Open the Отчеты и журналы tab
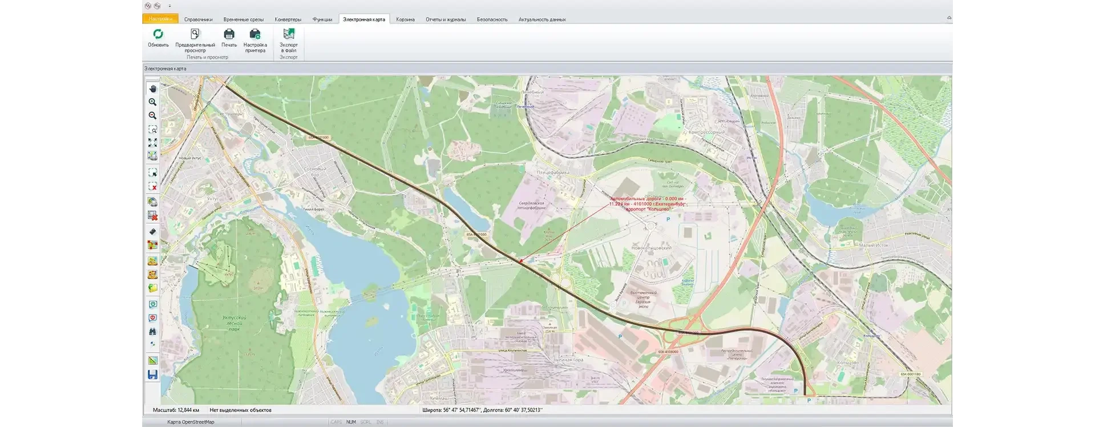The width and height of the screenshot is (1095, 427). pyautogui.click(x=446, y=19)
